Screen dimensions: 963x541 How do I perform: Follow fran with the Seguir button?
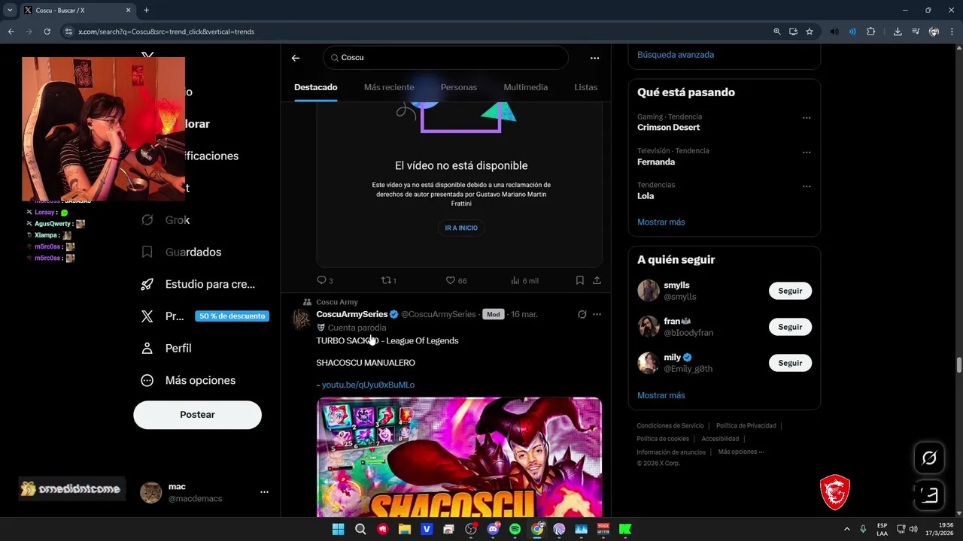pyautogui.click(x=790, y=327)
